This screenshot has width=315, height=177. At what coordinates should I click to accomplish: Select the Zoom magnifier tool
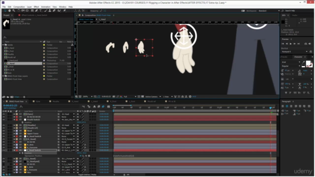(x=14, y=11)
